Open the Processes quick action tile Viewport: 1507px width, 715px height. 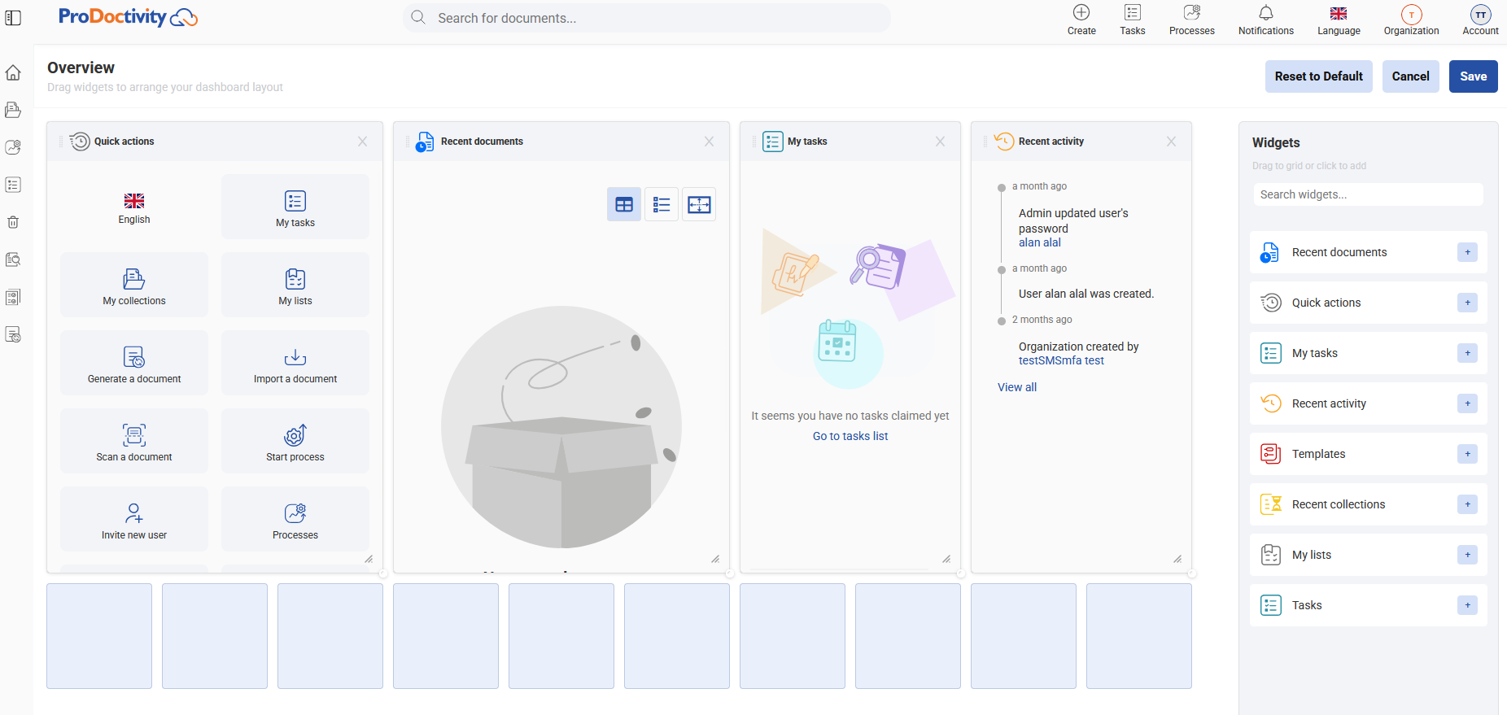tap(295, 519)
